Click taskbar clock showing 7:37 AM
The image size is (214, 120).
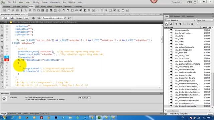206,118
